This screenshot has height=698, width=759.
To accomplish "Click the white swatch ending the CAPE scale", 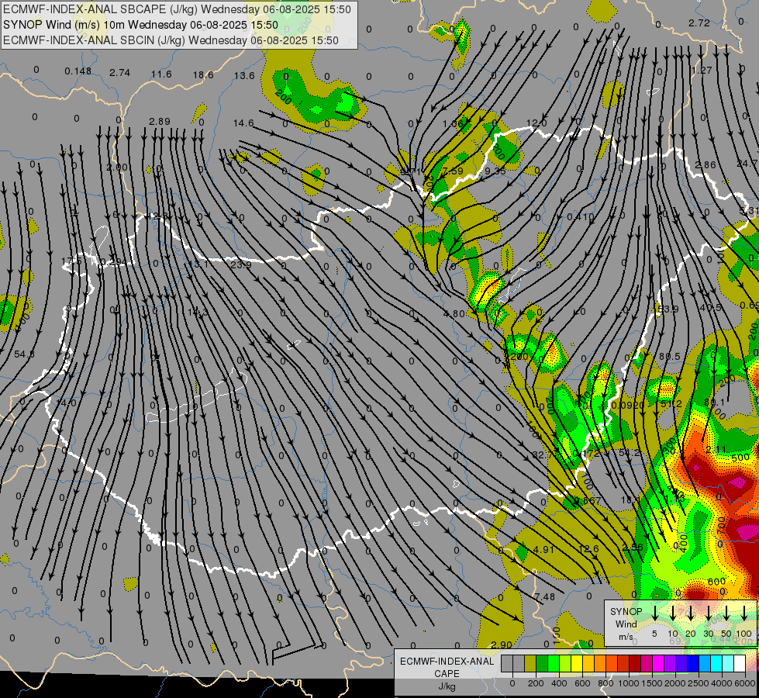I will point(740,663).
